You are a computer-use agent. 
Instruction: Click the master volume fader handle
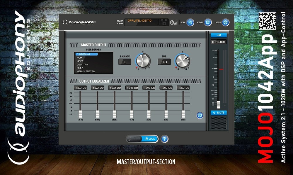pyautogui.click(x=218, y=105)
